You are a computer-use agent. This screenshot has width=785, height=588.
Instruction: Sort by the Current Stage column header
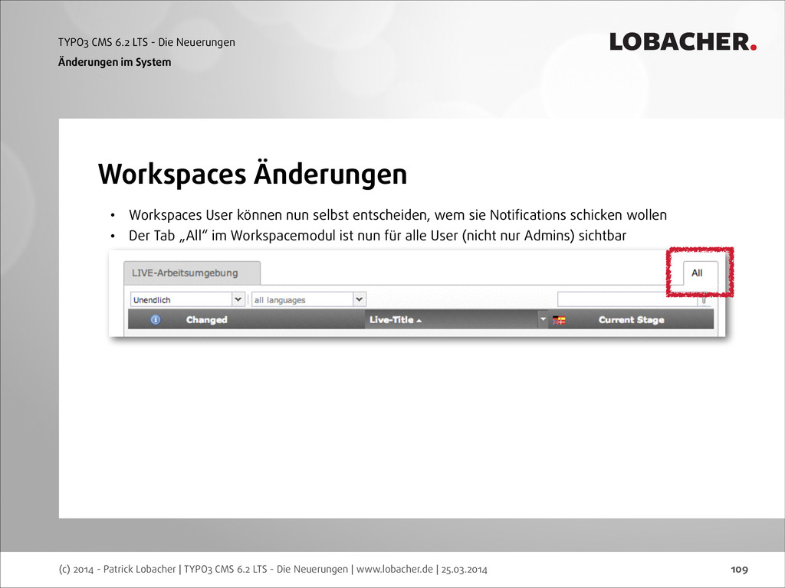(x=632, y=319)
